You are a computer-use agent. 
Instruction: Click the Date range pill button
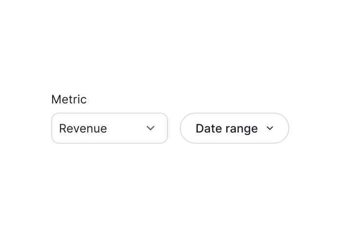click(234, 128)
